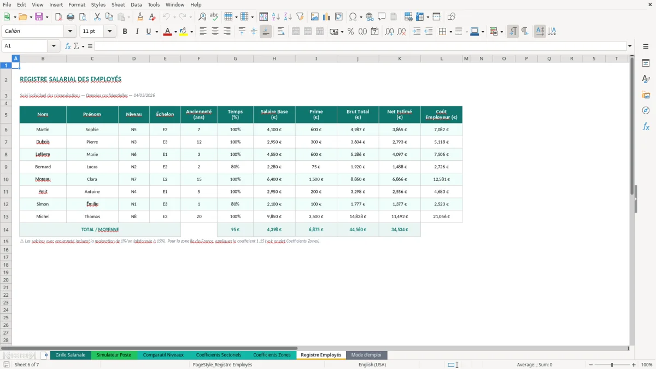The height and width of the screenshot is (369, 656).
Task: Center text horizontally in cells
Action: (215, 32)
